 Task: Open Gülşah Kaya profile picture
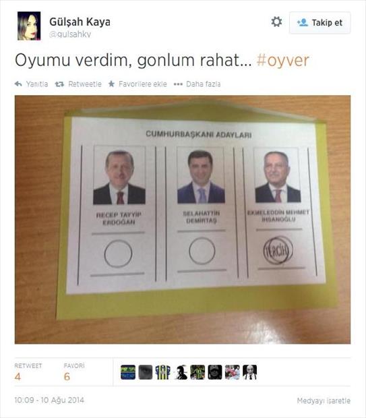coord(29,26)
